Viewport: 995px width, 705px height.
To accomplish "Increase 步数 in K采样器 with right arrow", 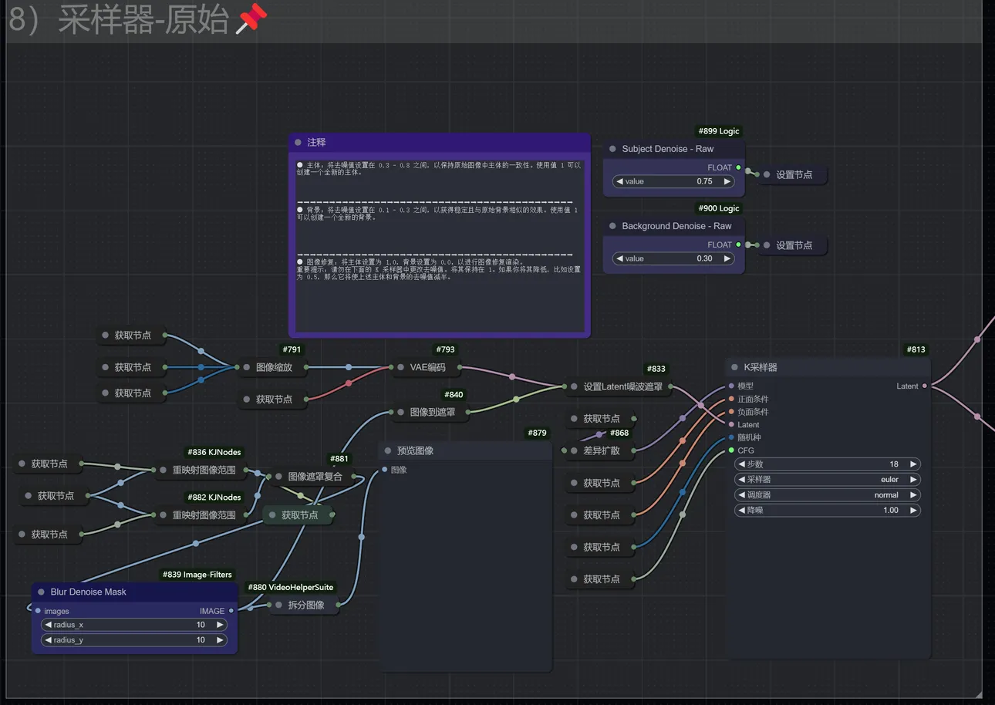I will coord(913,464).
